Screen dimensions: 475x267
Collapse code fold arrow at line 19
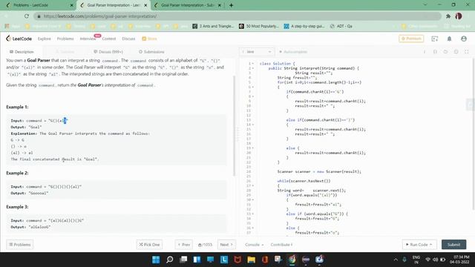point(253,148)
